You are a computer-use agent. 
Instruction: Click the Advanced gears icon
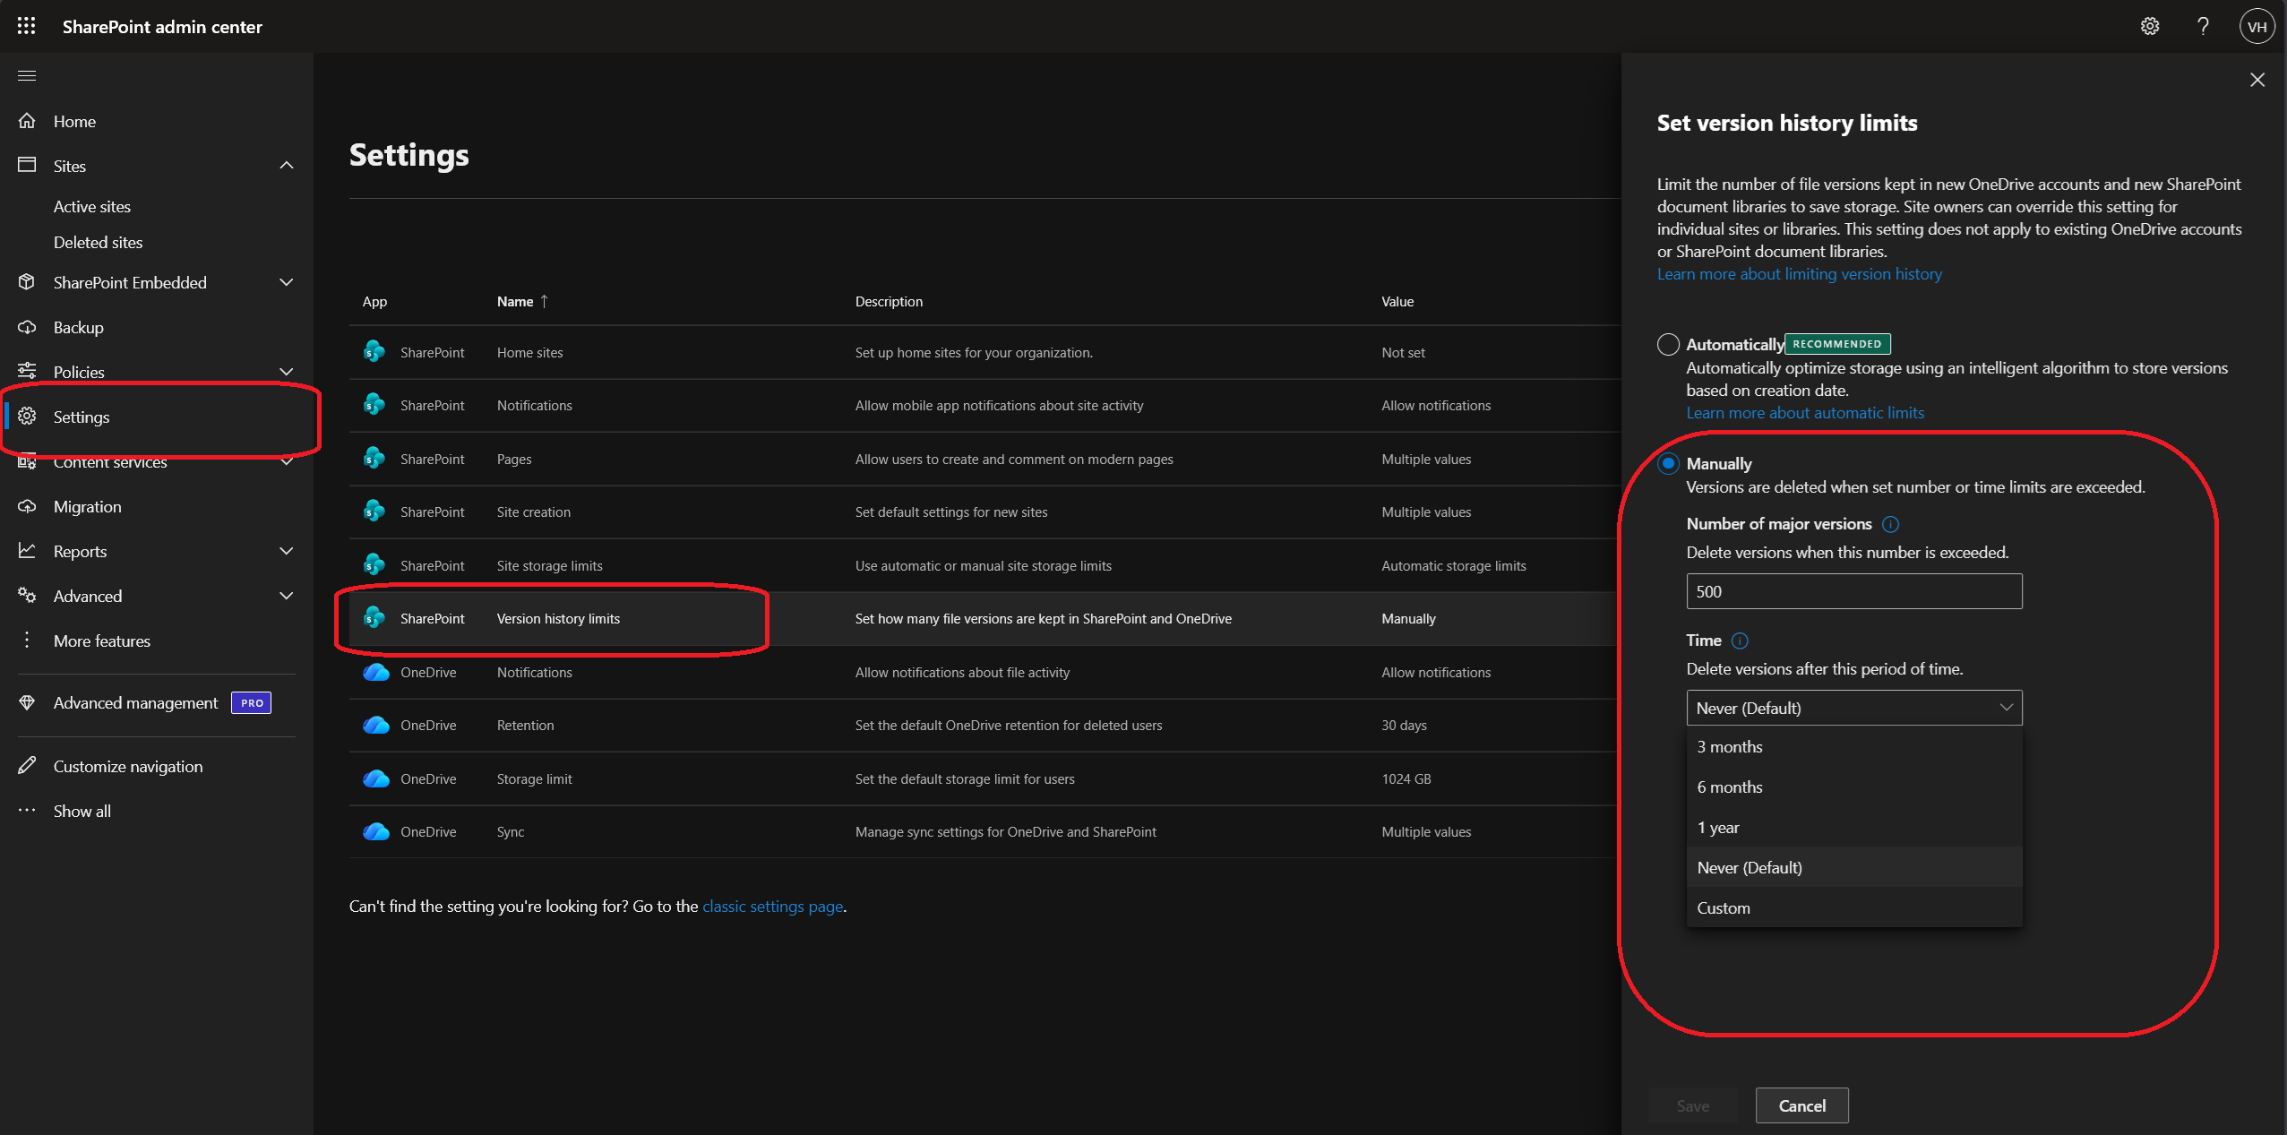click(27, 596)
